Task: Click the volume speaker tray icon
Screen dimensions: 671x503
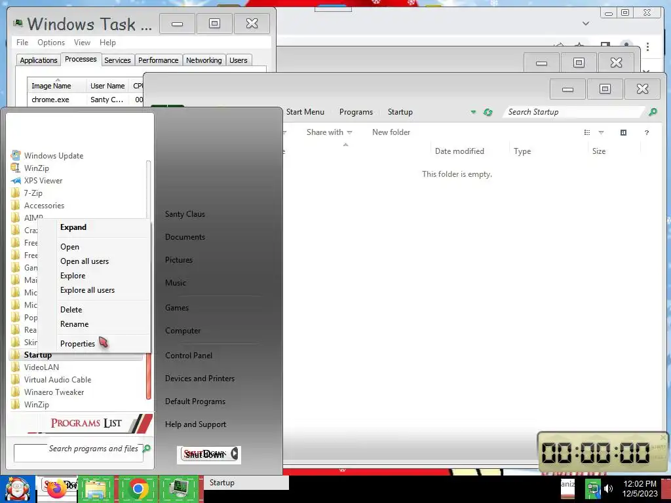Action: [x=608, y=489]
